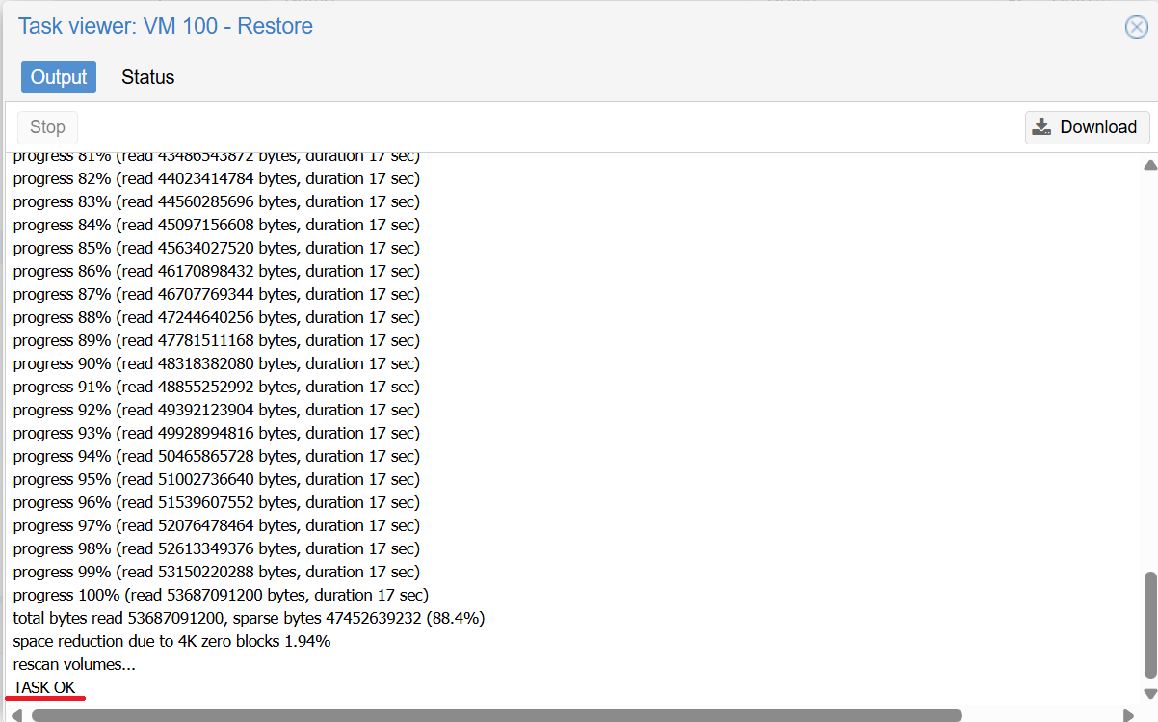1158x722 pixels.
Task: Click vertical scrollbar up arrow
Action: (1149, 165)
